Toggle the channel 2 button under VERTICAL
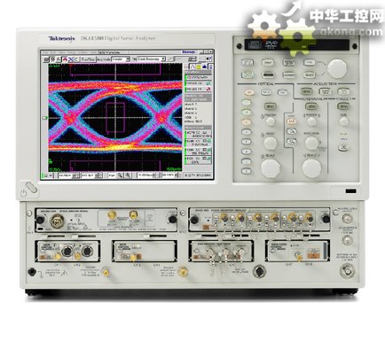385x342 pixels. 246,113
